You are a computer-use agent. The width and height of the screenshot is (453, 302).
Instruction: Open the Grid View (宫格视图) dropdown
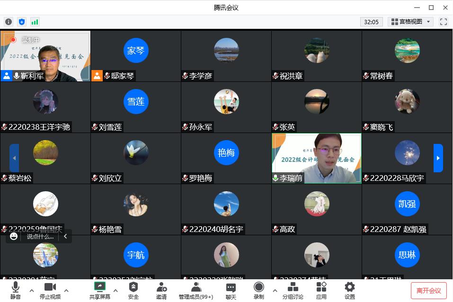[x=410, y=22]
